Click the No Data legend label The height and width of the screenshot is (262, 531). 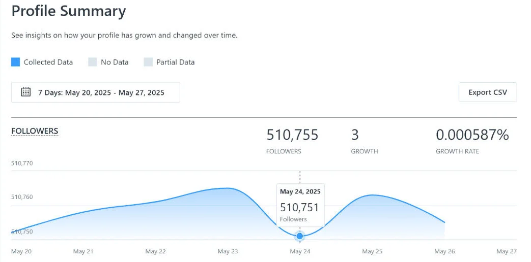click(x=115, y=62)
